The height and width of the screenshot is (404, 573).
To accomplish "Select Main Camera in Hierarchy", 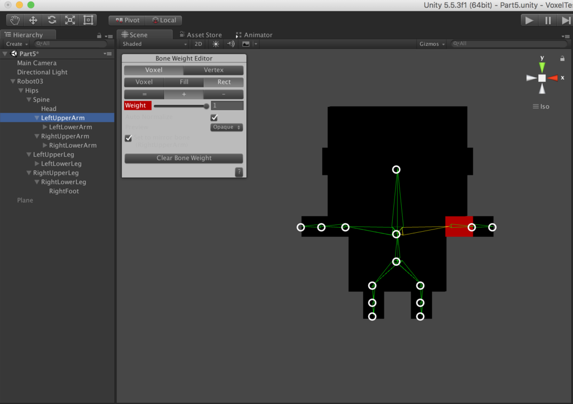I will [x=36, y=63].
